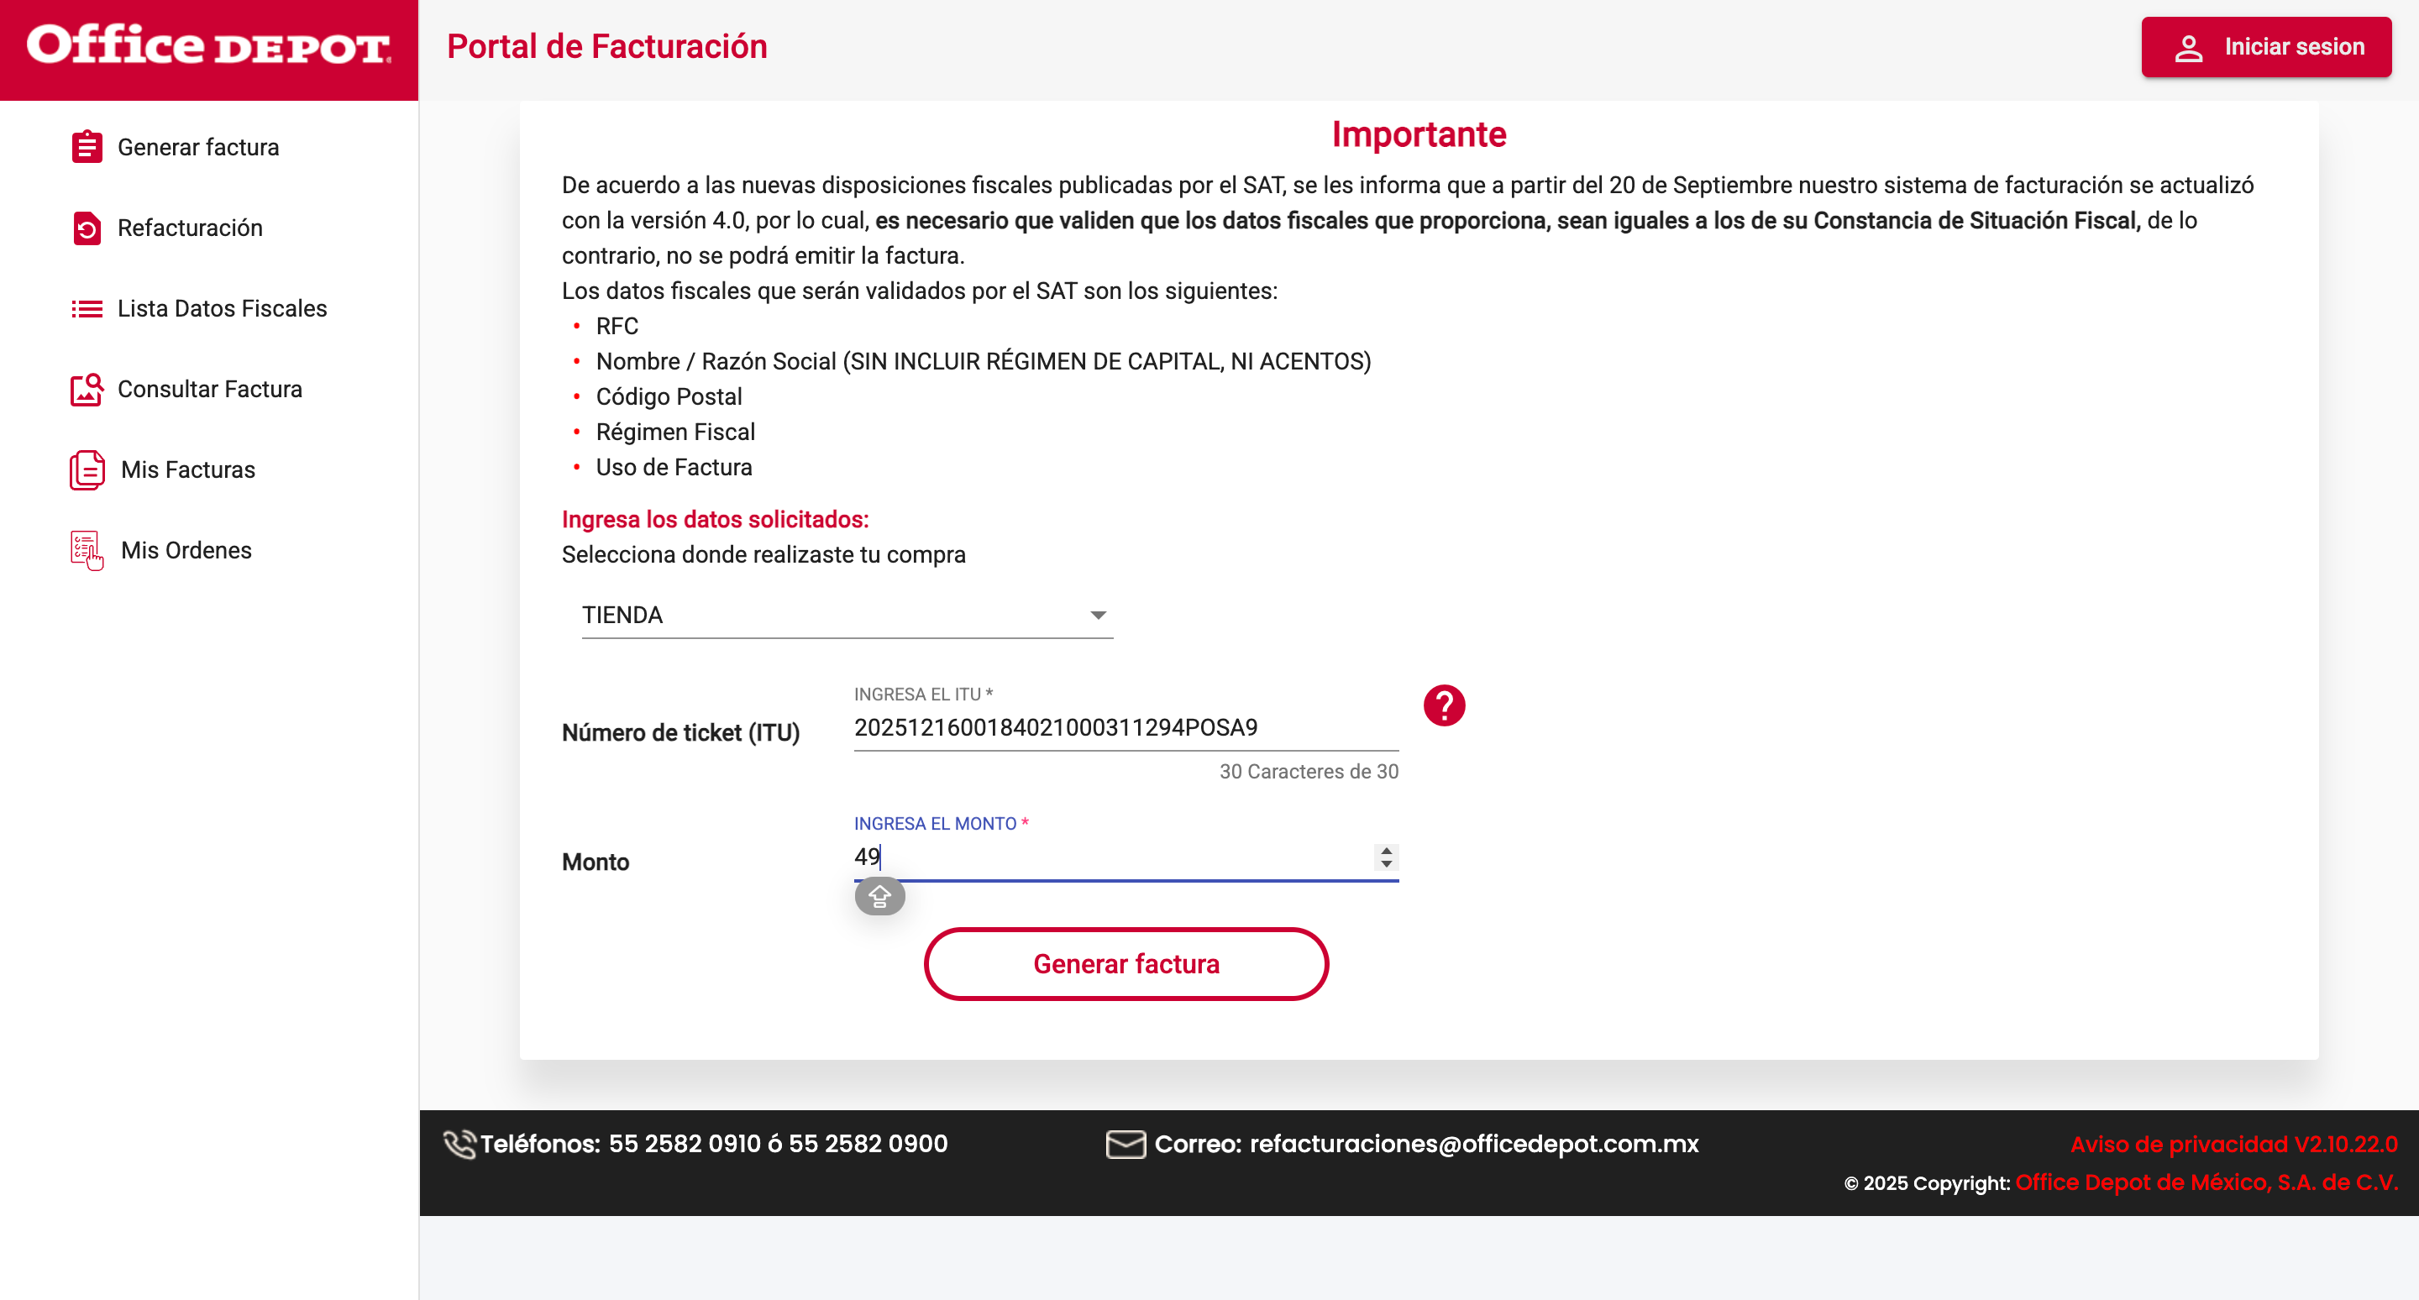This screenshot has width=2419, height=1300.
Task: Click the Mis Ordenes checklist icon
Action: click(x=87, y=551)
